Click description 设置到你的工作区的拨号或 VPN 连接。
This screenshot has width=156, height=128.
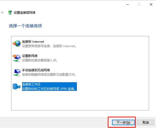point(49,89)
